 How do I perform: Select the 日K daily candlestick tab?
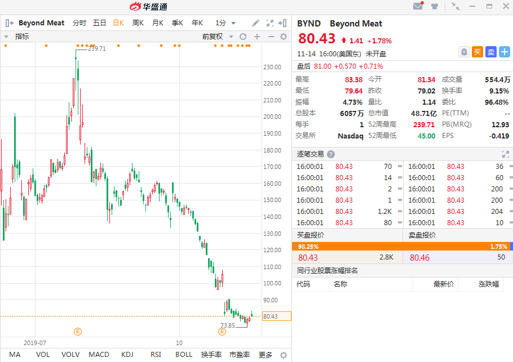(x=118, y=23)
